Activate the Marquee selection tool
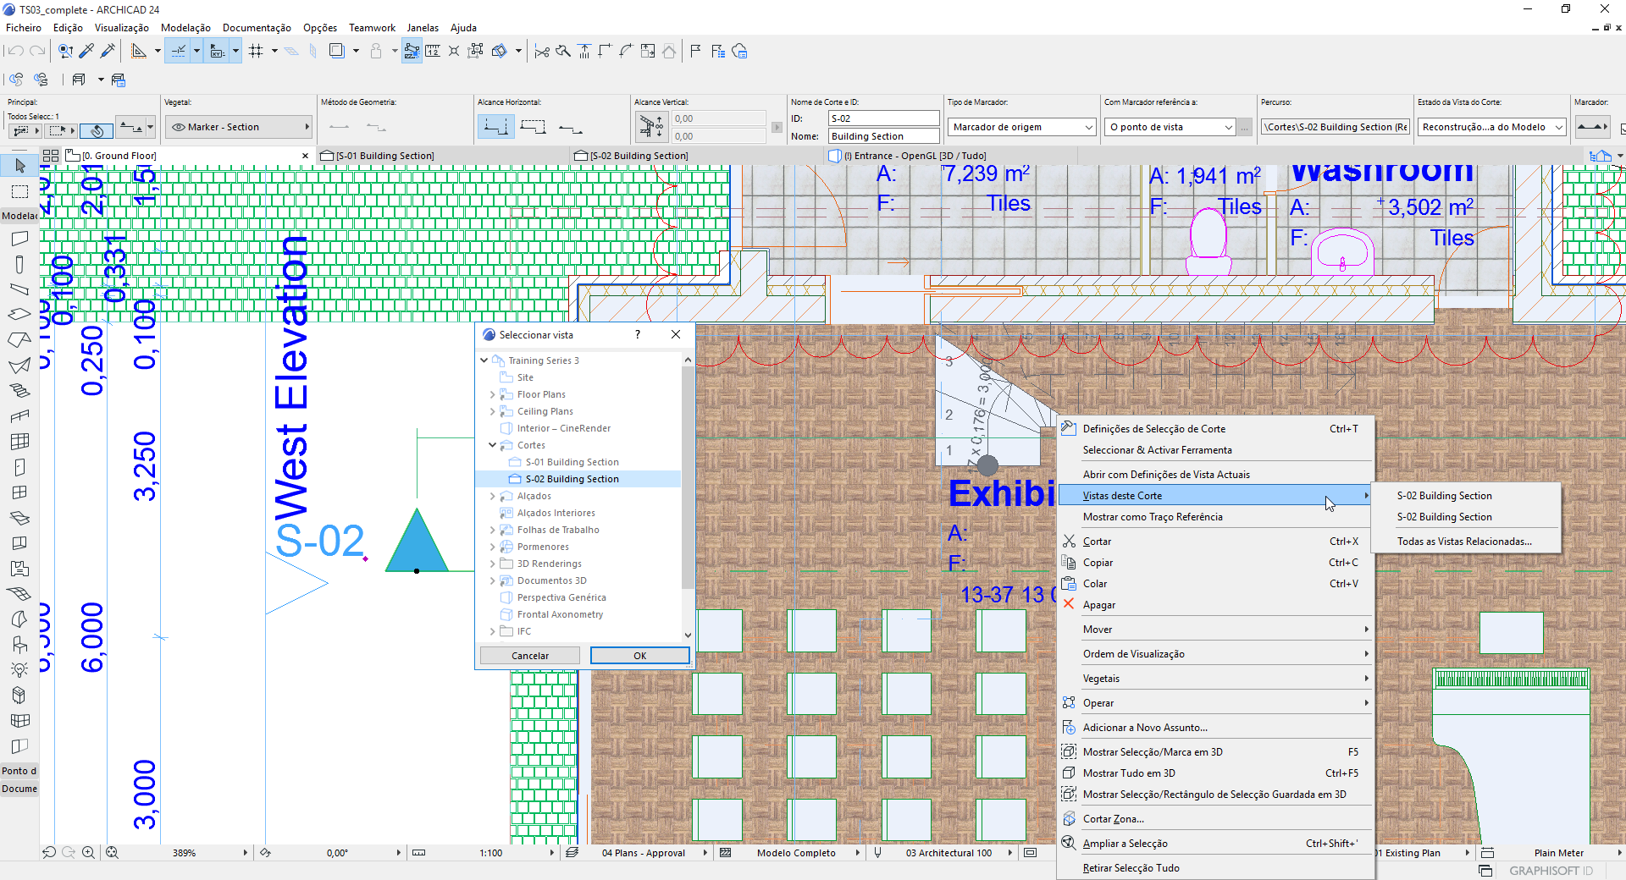This screenshot has height=880, width=1626. click(19, 191)
